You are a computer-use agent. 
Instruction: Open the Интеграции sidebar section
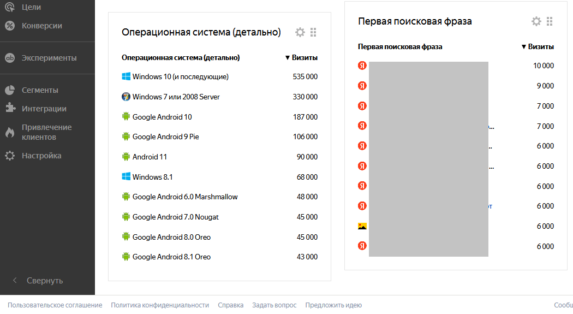tap(44, 109)
